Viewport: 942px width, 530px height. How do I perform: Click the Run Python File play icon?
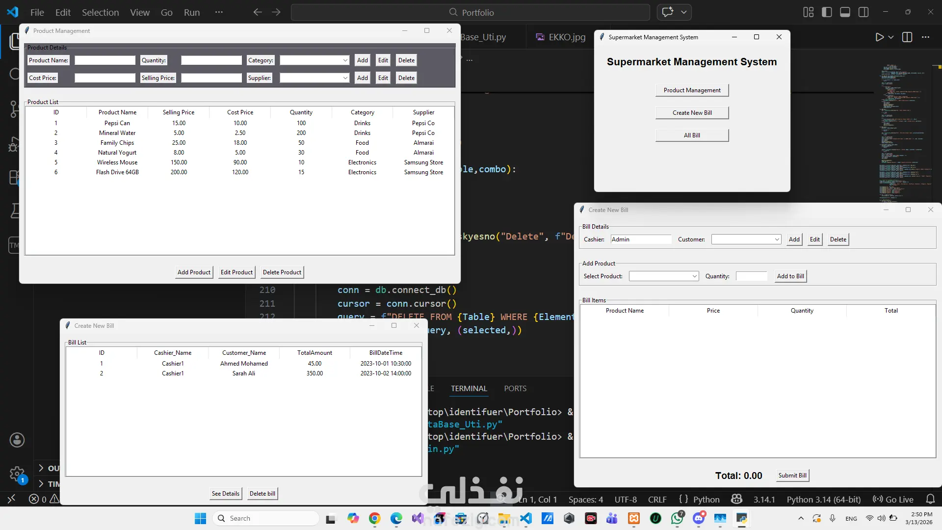pyautogui.click(x=879, y=37)
